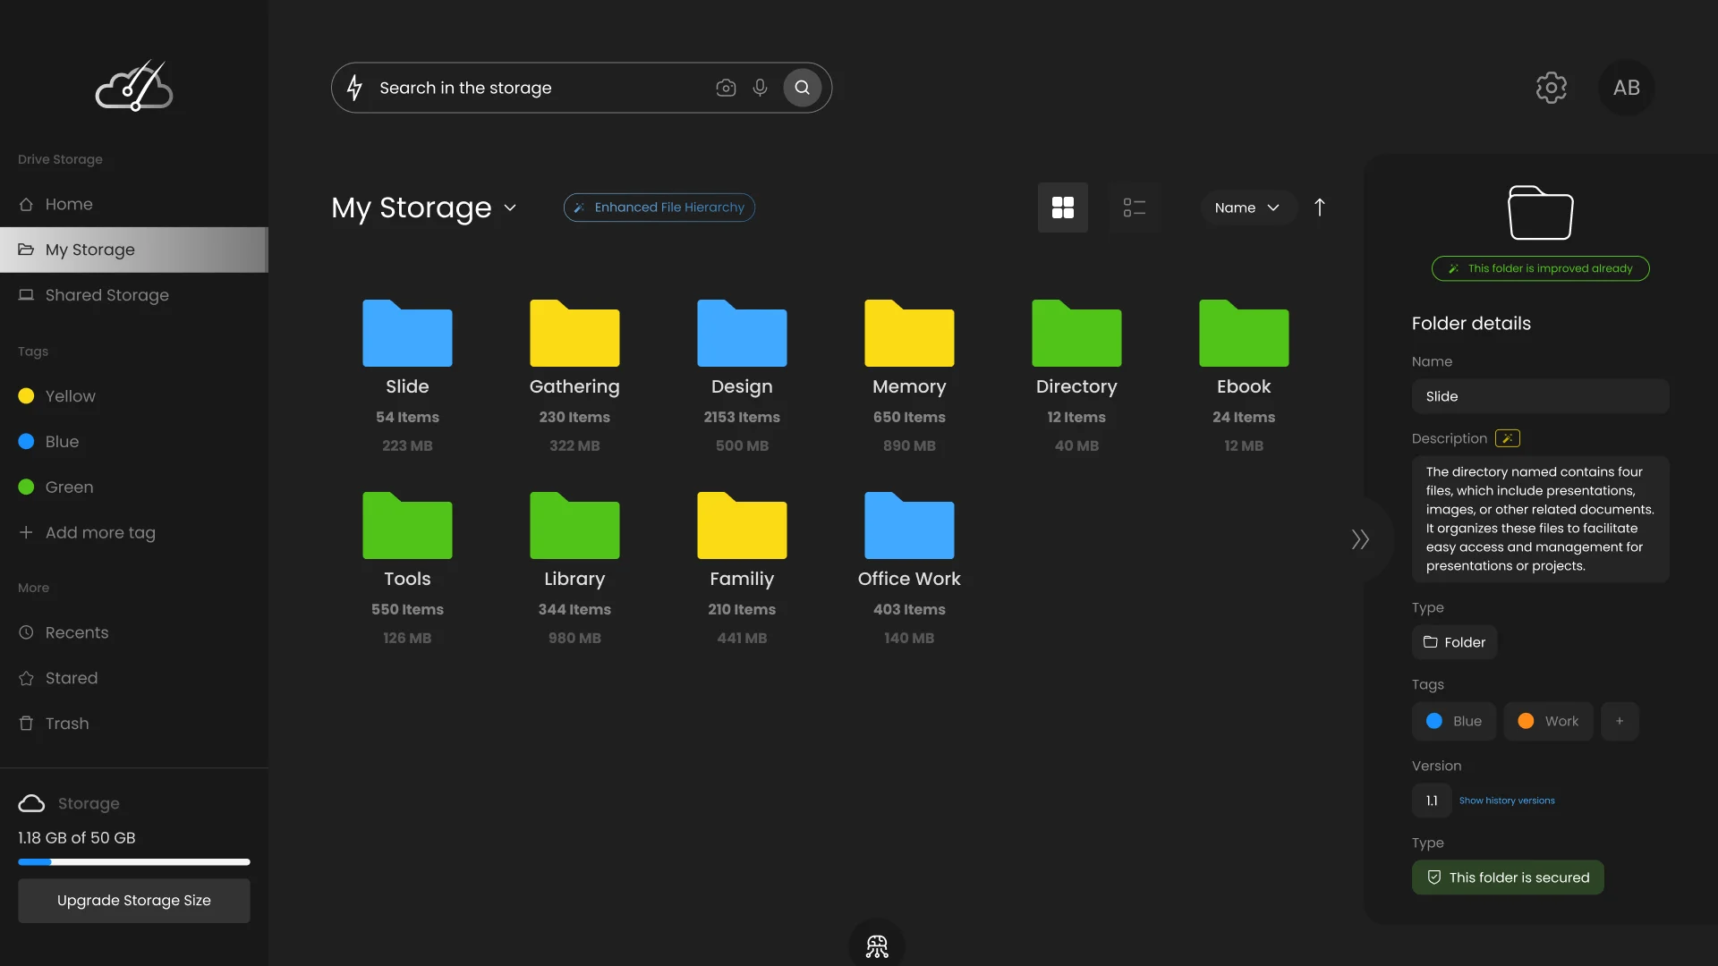
Task: Open the Office Work folder
Action: coord(909,525)
